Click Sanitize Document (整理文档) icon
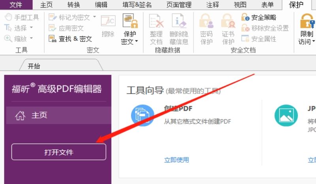Image resolution: width=316 pixels, height=184 pixels. click(x=156, y=21)
